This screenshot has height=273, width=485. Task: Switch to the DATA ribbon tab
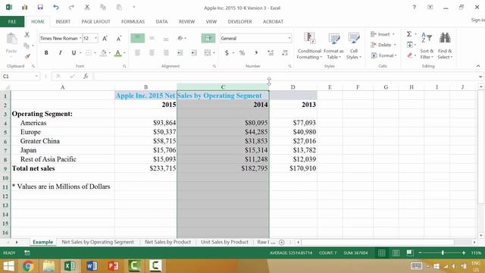click(161, 22)
